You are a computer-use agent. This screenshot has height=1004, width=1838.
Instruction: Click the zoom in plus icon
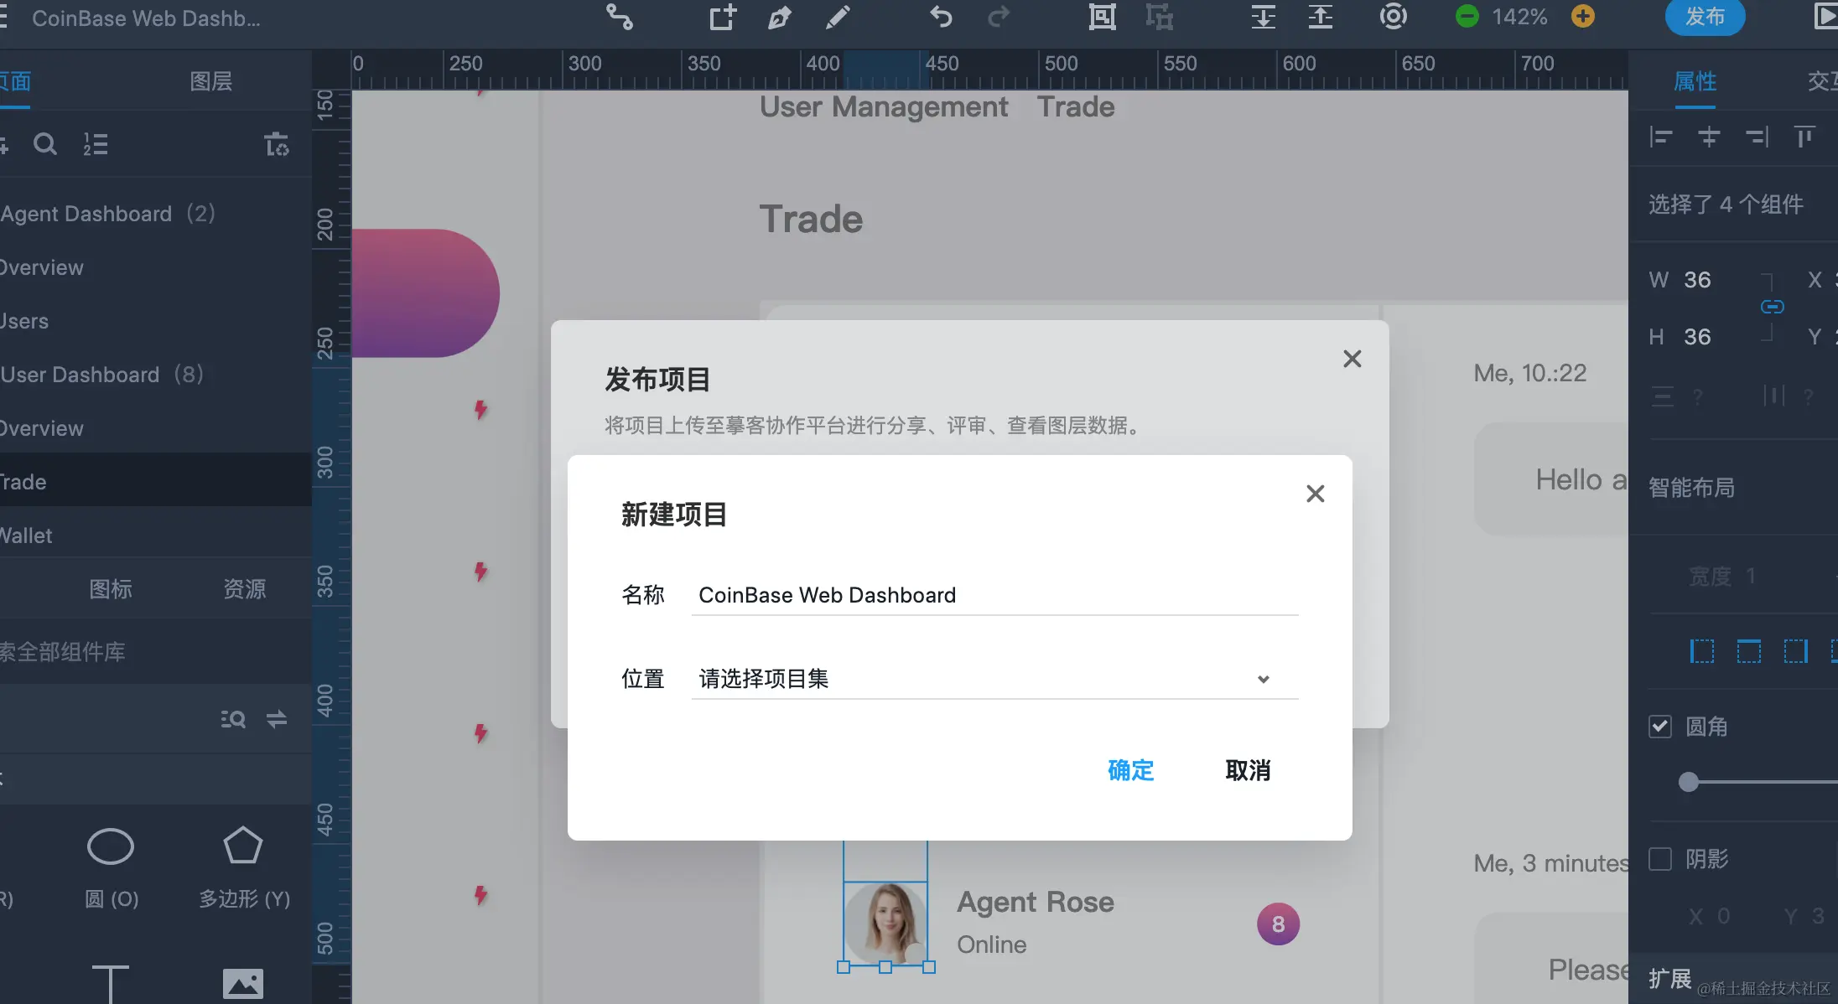click(x=1582, y=17)
